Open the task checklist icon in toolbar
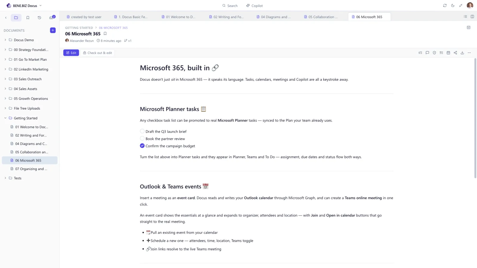The image size is (477, 268). click(x=441, y=53)
